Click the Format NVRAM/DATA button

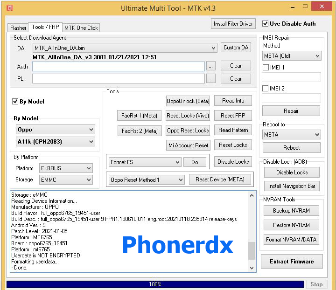pyautogui.click(x=291, y=240)
